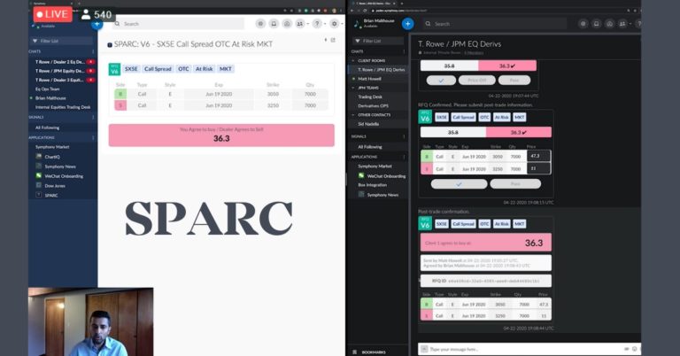Open Derivatives OPS room

click(x=373, y=105)
